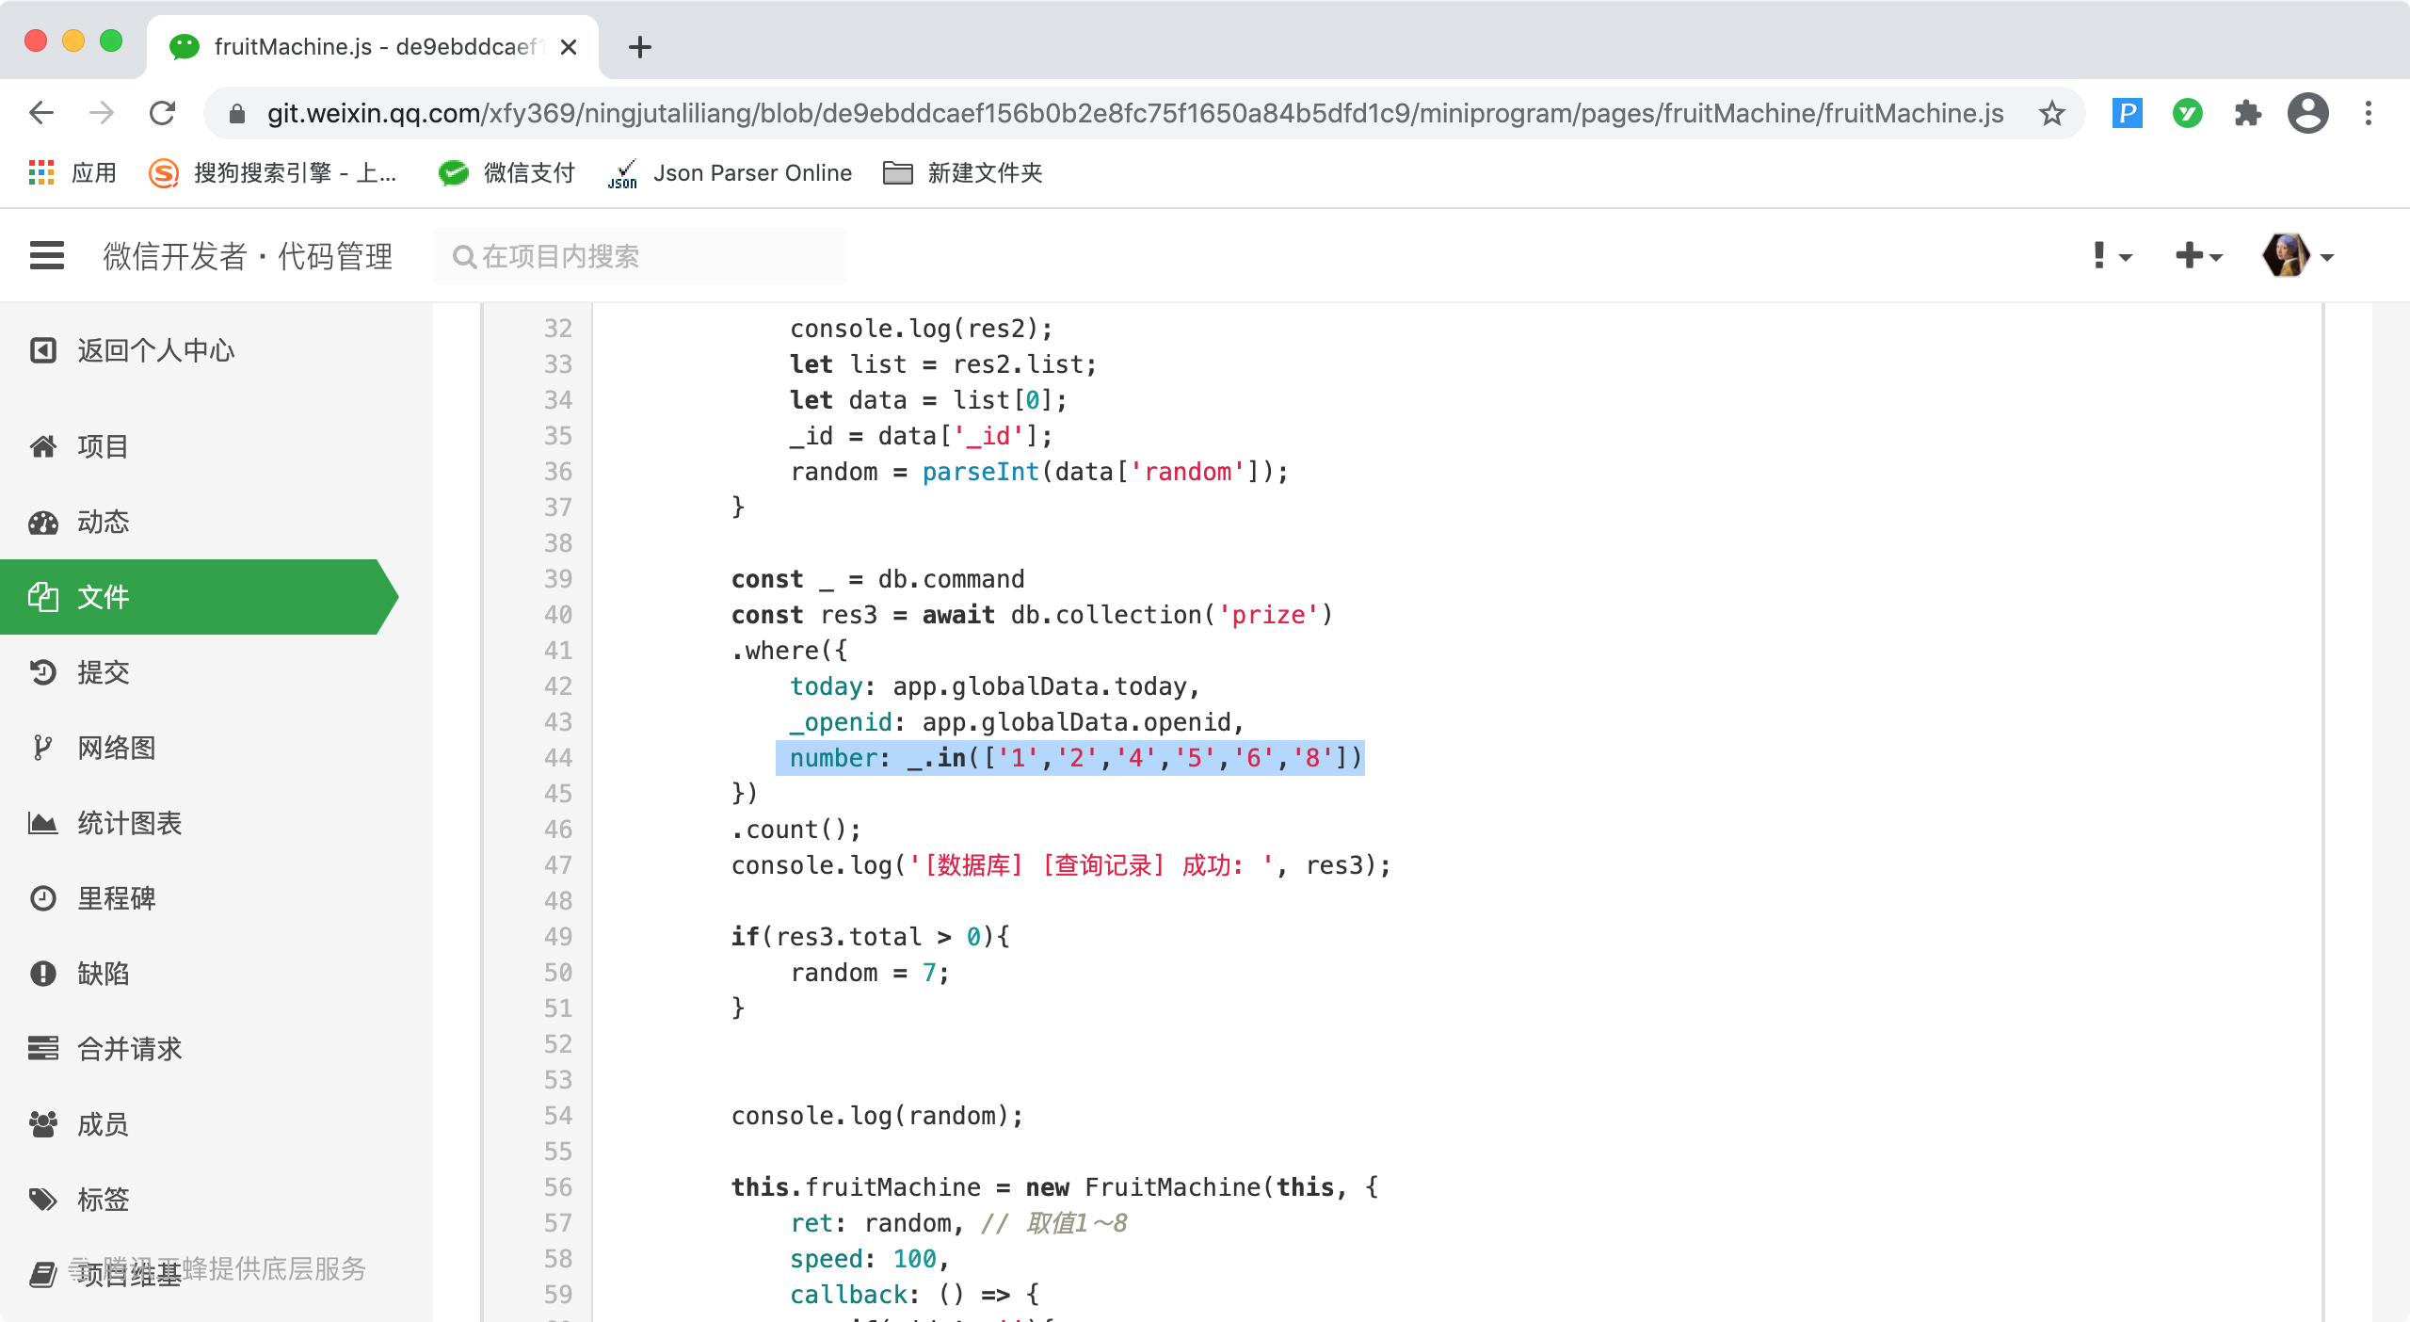Open 成员 members icon
2410x1322 pixels.
[43, 1124]
